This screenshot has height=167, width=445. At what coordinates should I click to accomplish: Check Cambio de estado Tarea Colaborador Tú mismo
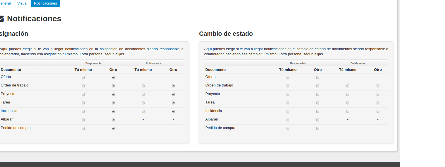click(348, 103)
